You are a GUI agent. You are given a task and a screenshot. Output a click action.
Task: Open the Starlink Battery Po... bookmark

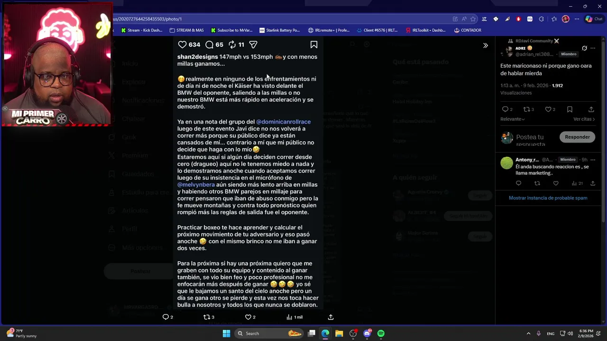tap(279, 30)
